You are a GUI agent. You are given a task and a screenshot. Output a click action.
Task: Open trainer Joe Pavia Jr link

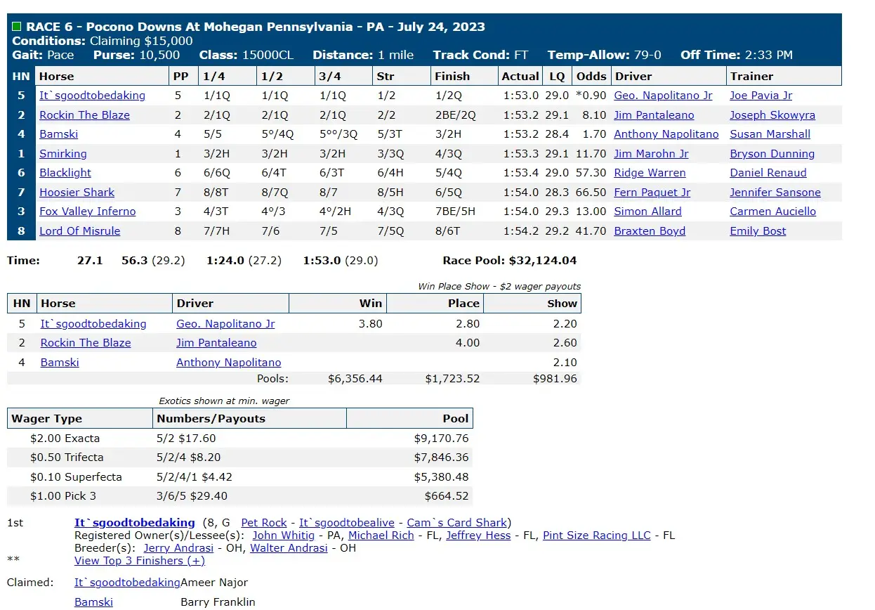(x=761, y=96)
